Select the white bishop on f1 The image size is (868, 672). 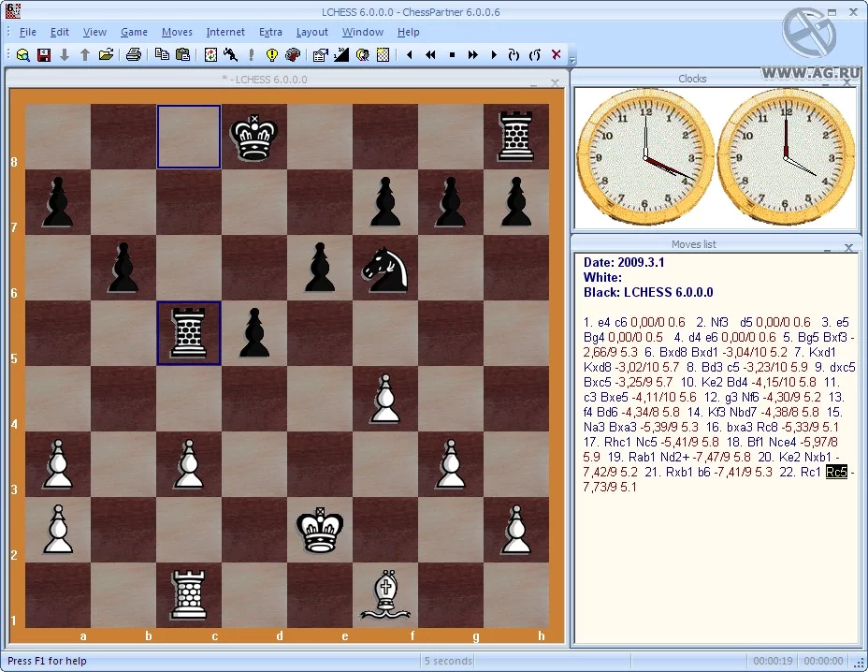384,594
